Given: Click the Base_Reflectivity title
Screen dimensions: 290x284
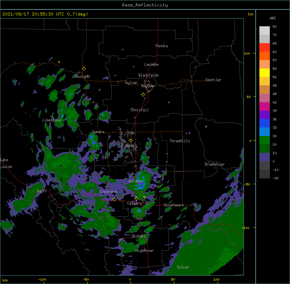Looking at the screenshot, I should click(x=145, y=5).
